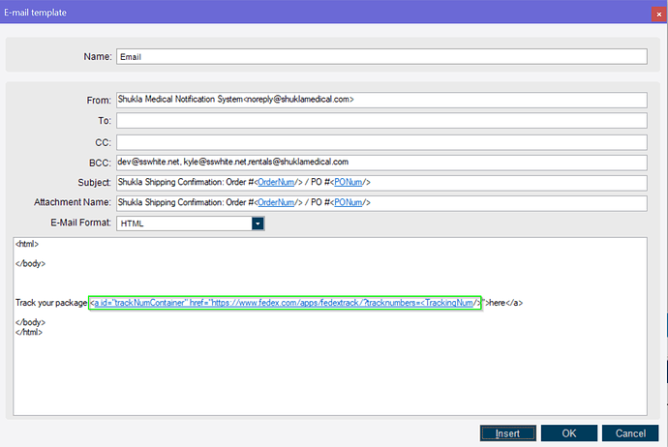Click the Cancel button
The image size is (668, 447).
tap(630, 433)
